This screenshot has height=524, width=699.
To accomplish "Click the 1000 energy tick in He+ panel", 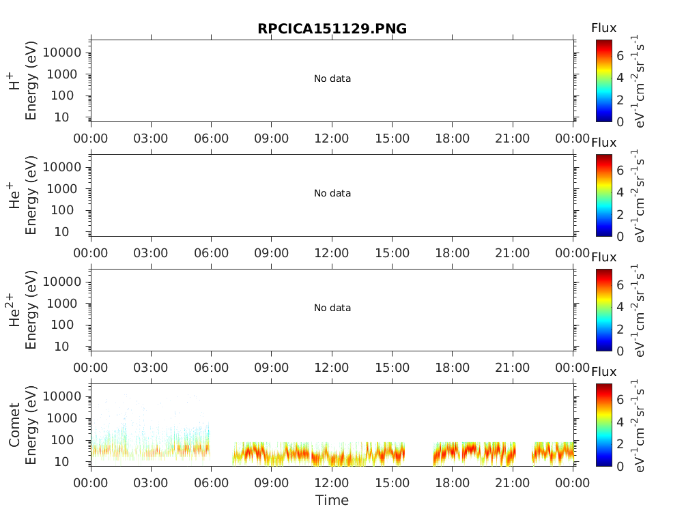I will pos(62,189).
